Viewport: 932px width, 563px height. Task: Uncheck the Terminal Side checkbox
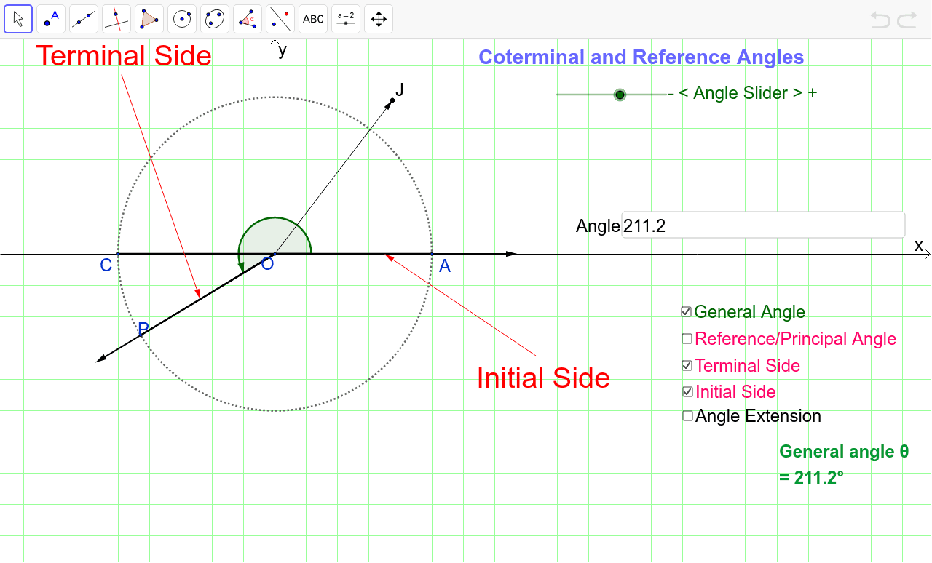(687, 365)
